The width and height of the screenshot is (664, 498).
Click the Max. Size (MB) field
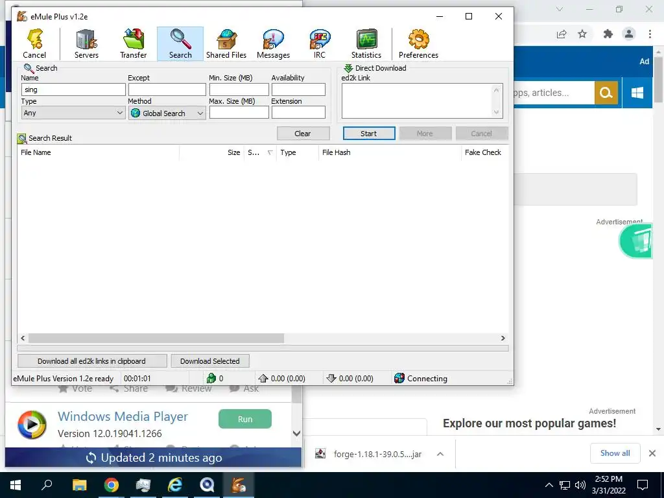pyautogui.click(x=239, y=112)
